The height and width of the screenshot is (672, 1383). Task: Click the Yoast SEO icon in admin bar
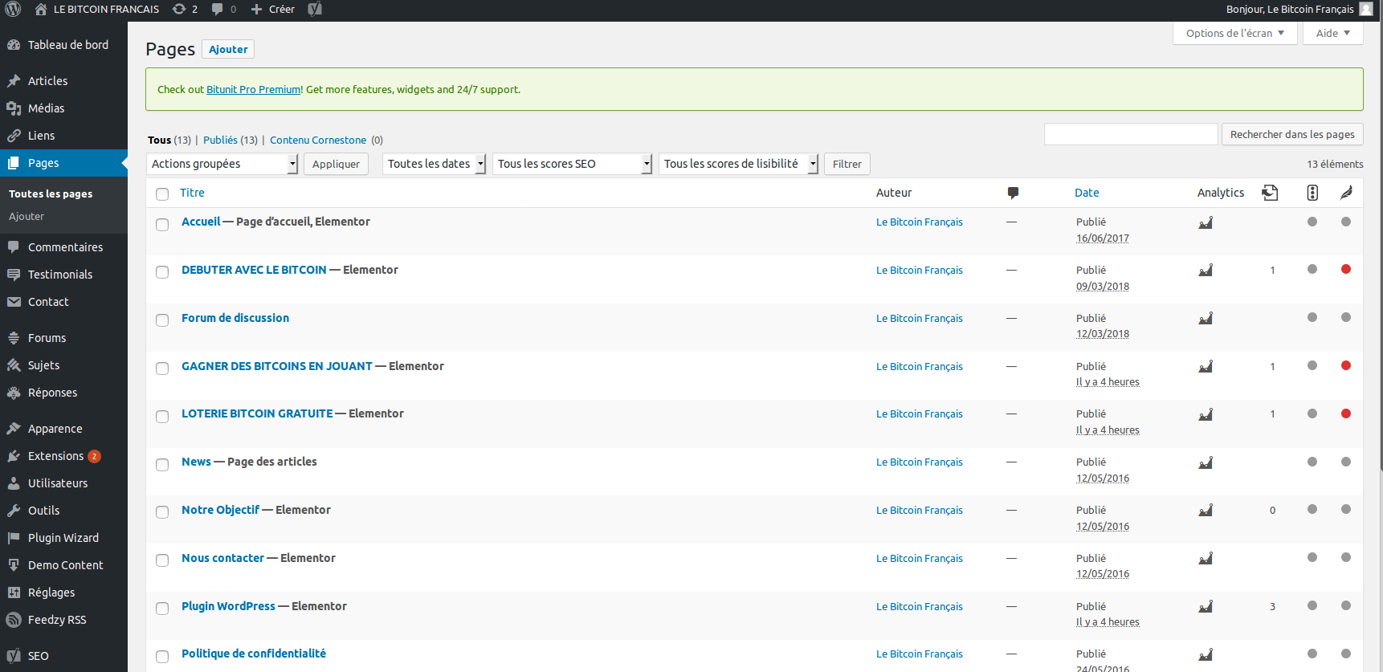click(x=315, y=10)
